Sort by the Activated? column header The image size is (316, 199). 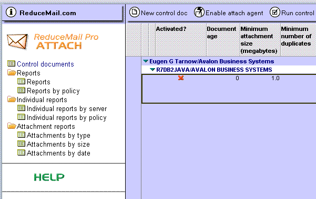[181, 40]
